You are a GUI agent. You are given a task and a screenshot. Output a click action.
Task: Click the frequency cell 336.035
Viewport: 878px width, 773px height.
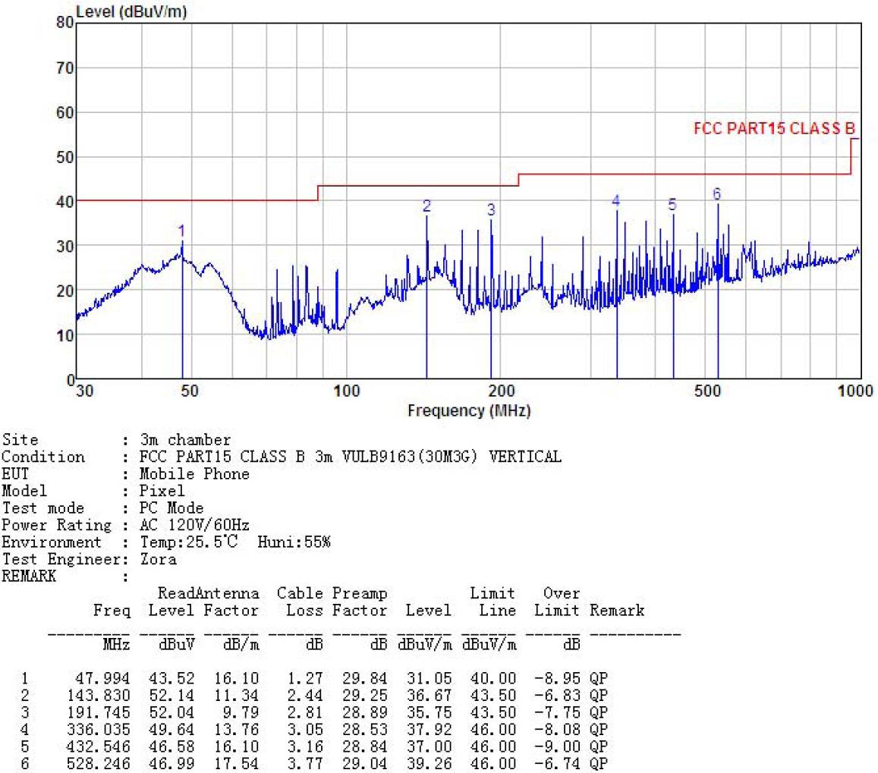[x=98, y=729]
